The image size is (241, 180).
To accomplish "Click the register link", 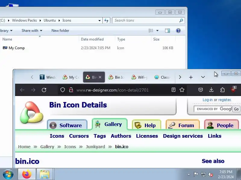I will pos(225,100).
